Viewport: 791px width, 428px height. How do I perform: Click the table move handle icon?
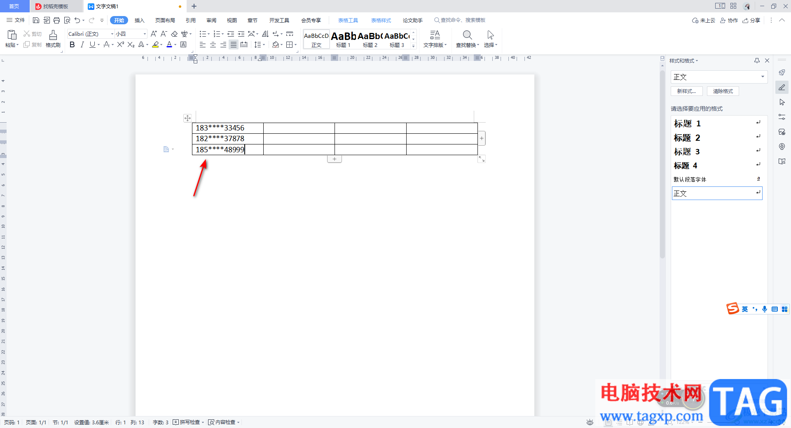(187, 118)
